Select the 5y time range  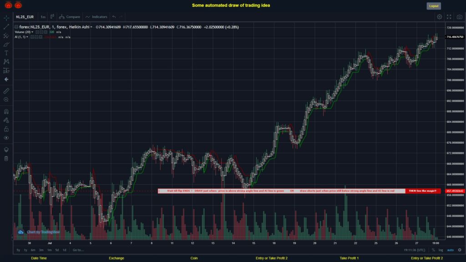(x=18, y=250)
